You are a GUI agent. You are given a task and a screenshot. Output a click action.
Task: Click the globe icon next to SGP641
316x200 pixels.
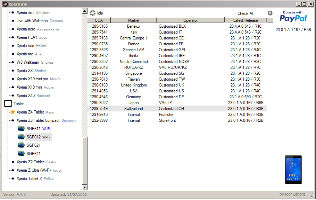[x=21, y=154]
